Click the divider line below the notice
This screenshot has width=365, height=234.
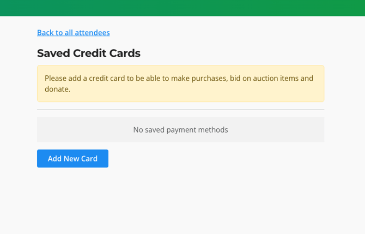180,110
